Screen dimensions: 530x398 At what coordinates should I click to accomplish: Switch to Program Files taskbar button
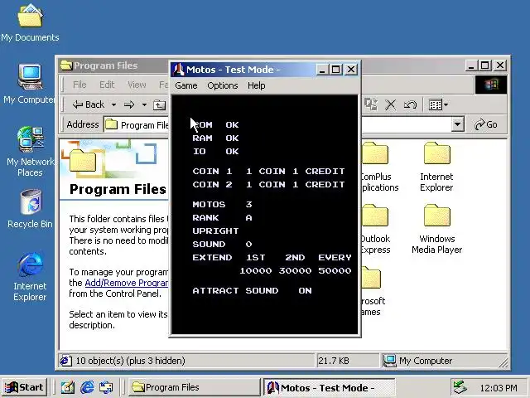[x=193, y=387]
